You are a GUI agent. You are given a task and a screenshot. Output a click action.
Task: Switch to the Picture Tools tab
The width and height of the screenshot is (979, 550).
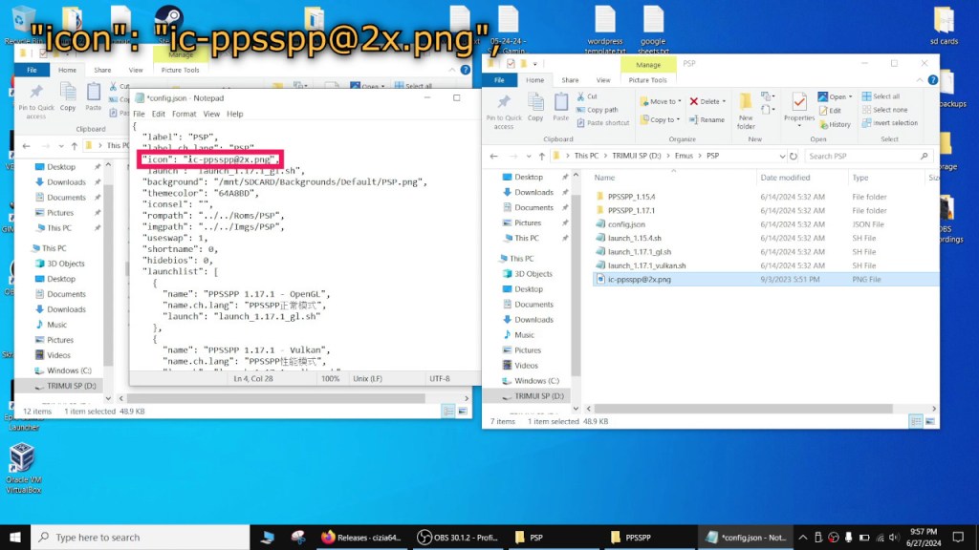648,80
